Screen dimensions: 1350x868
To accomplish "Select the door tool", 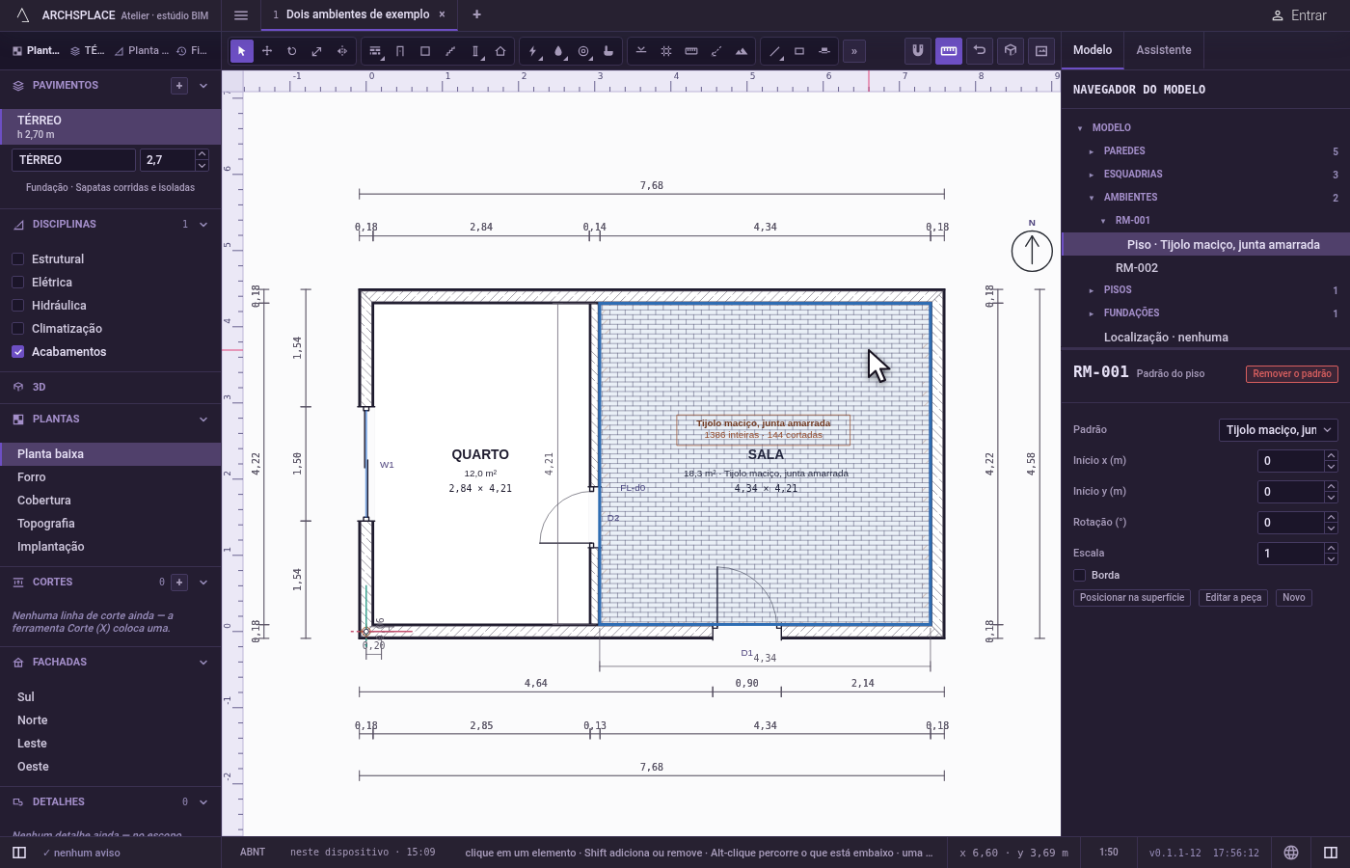I will click(x=400, y=51).
